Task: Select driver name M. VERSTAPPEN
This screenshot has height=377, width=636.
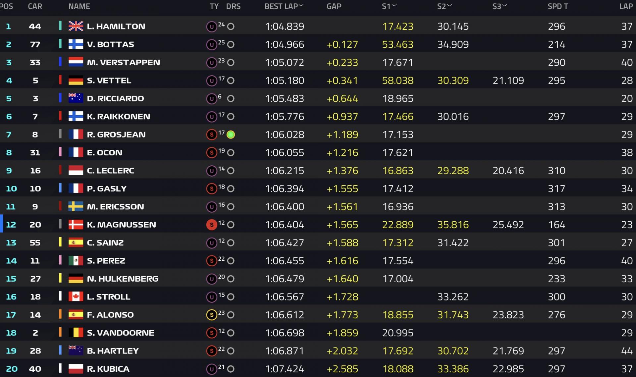Action: point(123,62)
